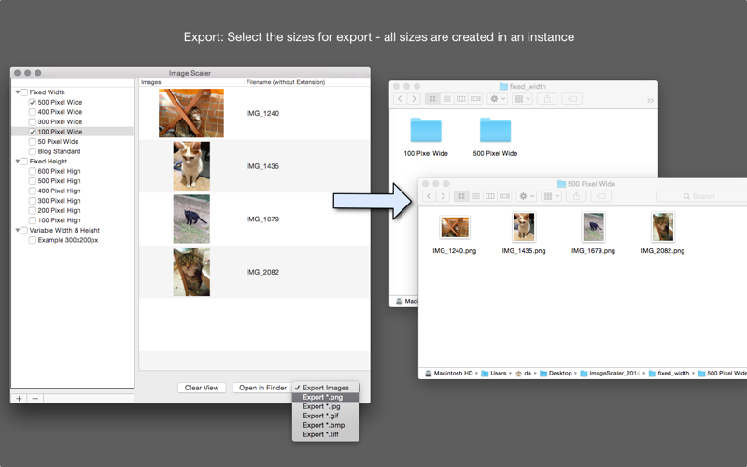Check the Blog Standard option

click(x=33, y=151)
